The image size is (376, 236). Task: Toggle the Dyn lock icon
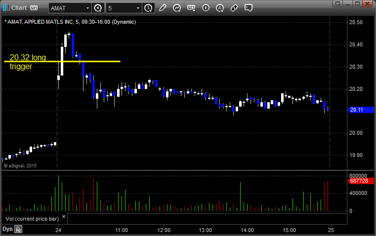18,229
